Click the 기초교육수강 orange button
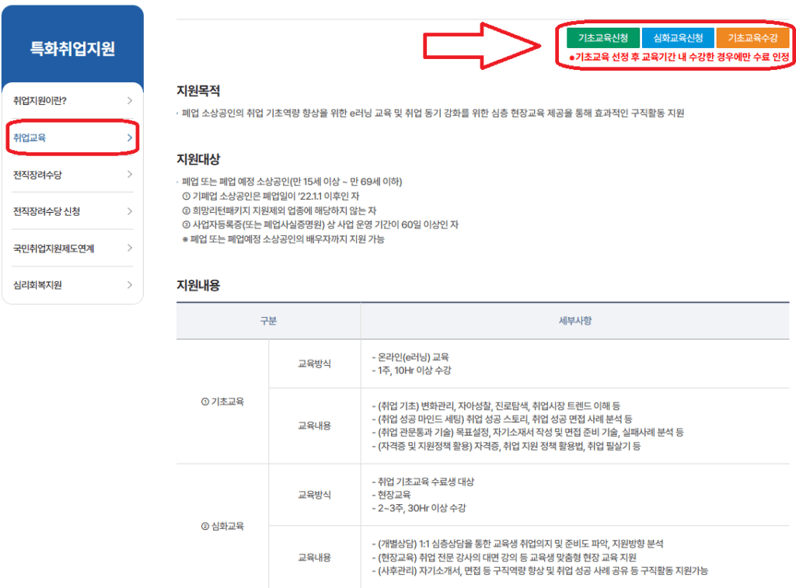Image resolution: width=796 pixels, height=588 pixels. [x=752, y=38]
